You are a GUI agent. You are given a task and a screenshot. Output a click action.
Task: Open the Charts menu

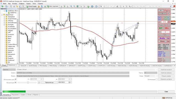21,4
